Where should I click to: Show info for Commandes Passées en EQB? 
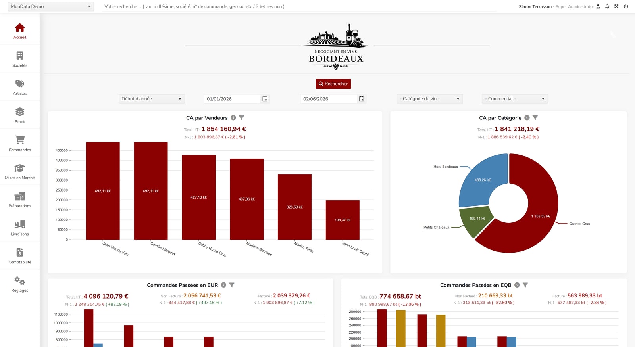(517, 285)
